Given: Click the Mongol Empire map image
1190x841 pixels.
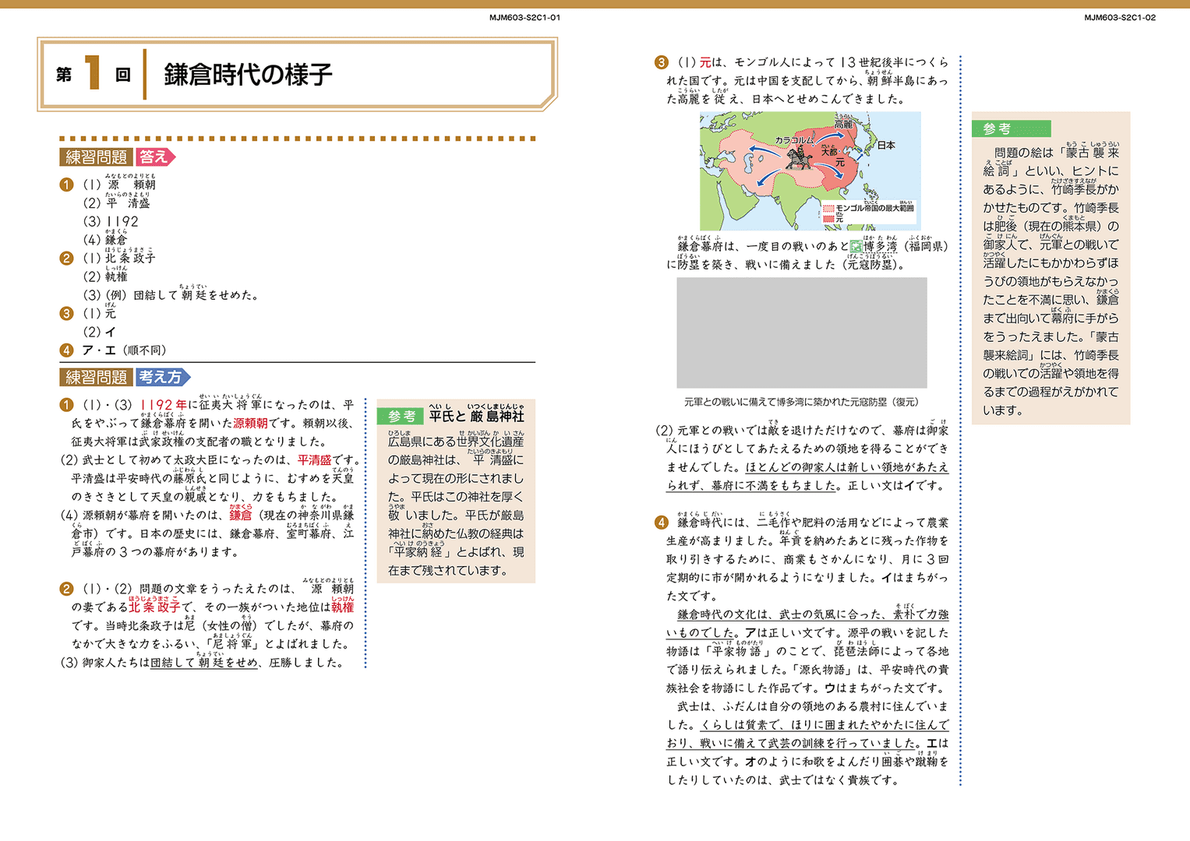Looking at the screenshot, I should tap(810, 171).
